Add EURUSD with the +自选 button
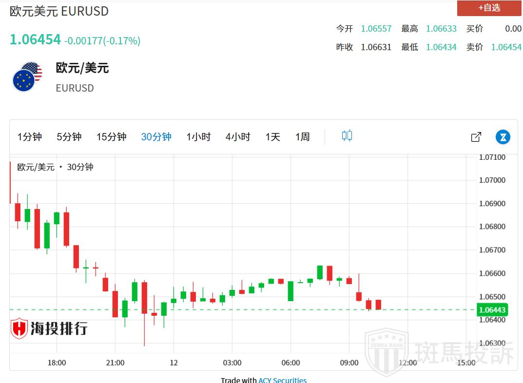The image size is (523, 383). (489, 8)
